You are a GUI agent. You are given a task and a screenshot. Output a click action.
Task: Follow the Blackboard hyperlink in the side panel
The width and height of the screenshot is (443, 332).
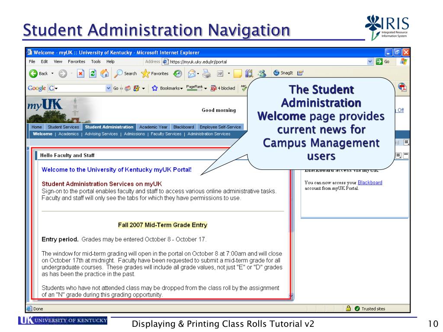pos(370,182)
